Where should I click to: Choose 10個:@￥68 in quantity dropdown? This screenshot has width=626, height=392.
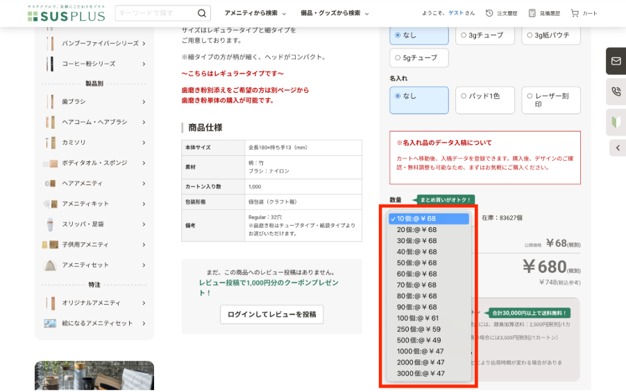click(428, 219)
